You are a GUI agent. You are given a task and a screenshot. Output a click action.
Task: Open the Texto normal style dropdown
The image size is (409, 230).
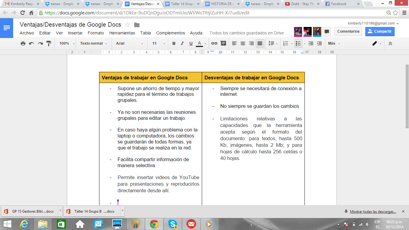pos(93,43)
